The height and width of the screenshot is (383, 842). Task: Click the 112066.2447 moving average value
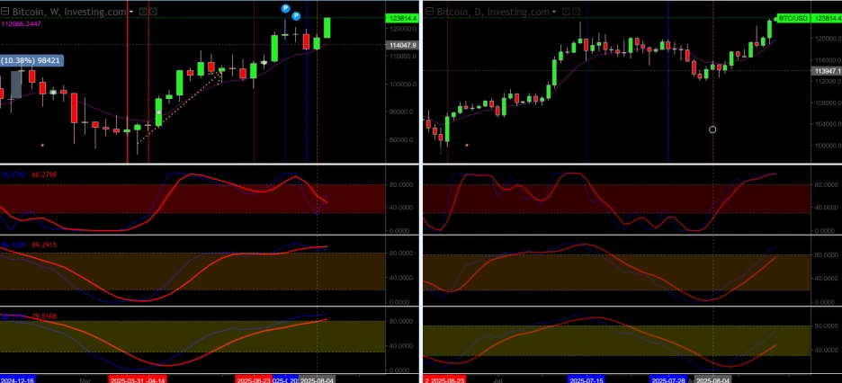coord(21,23)
